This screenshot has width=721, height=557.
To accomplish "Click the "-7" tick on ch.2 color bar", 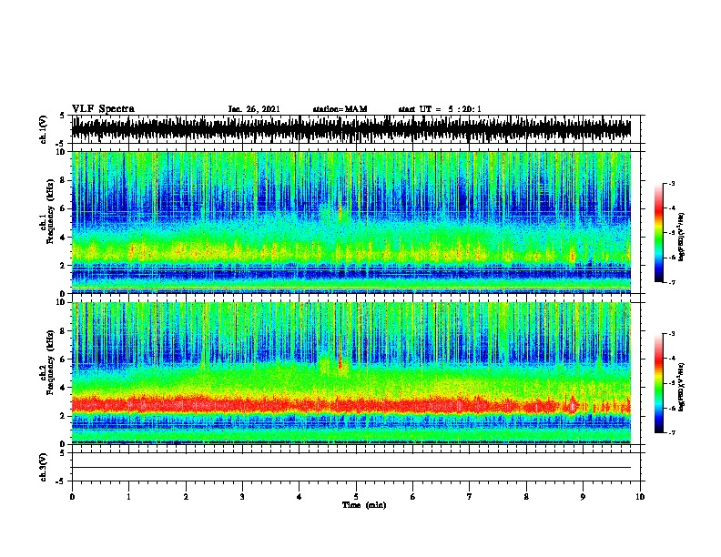I will tap(671, 433).
